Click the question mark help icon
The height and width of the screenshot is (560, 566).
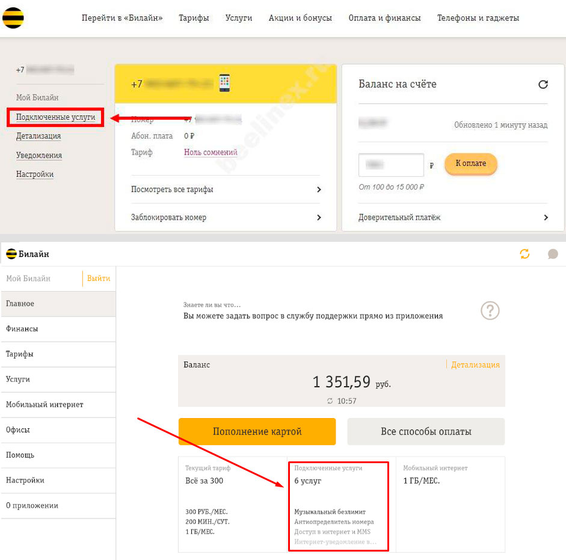(x=490, y=310)
